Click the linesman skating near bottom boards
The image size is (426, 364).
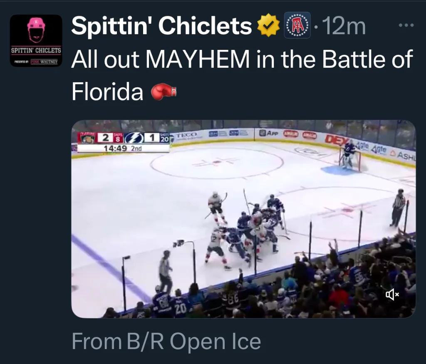point(165,271)
